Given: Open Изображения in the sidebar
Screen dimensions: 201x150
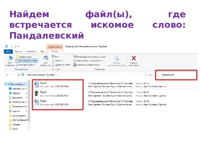Looking at the screenshot, I should 18,102.
